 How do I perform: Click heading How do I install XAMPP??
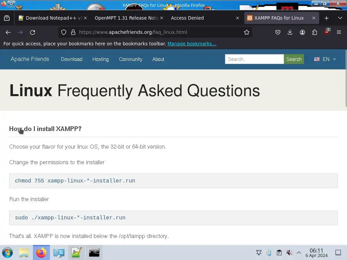45,129
